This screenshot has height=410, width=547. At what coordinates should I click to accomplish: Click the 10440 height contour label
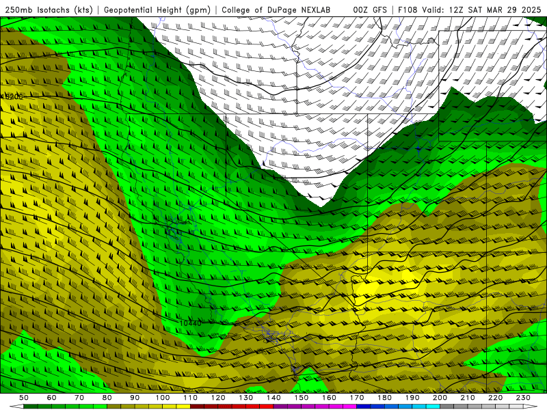pyautogui.click(x=191, y=323)
